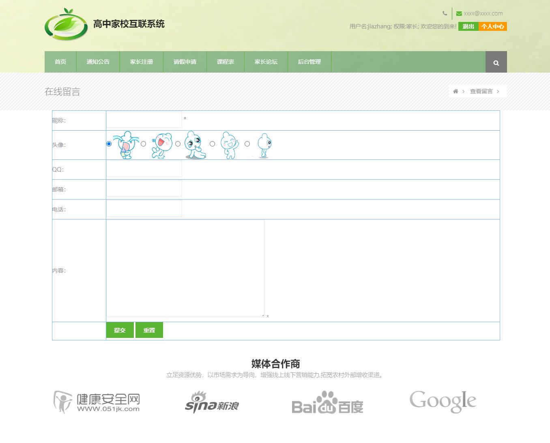The width and height of the screenshot is (550, 443).
Task: Click the 重置 reset button
Action: point(149,330)
